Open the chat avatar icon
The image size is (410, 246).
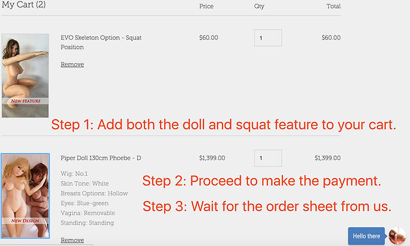(x=397, y=236)
